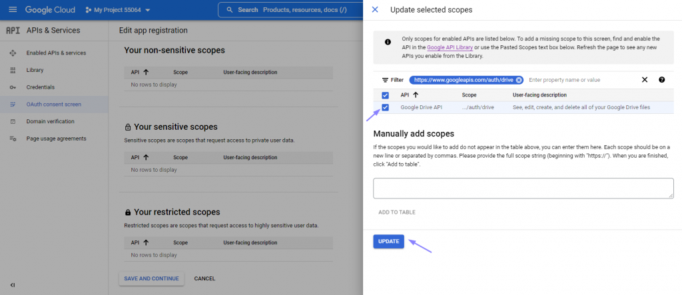Viewport: 682px width, 295px height.
Task: Select OAuth consent screen in sidebar
Action: pyautogui.click(x=54, y=105)
